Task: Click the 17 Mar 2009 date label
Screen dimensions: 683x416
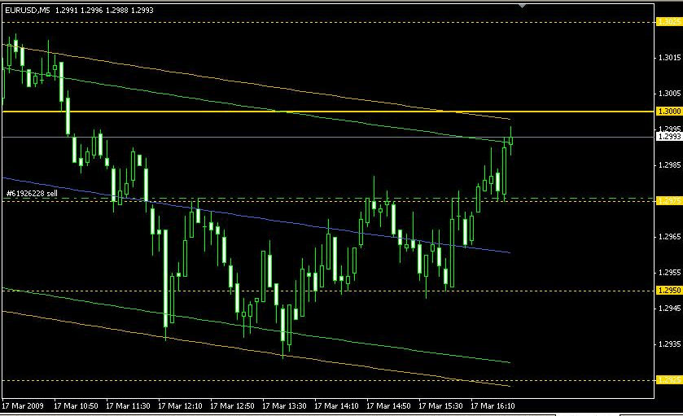Action: tap(23, 406)
